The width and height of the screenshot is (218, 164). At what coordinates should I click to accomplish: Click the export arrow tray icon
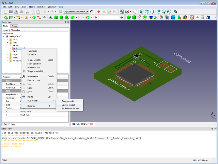click(x=197, y=17)
